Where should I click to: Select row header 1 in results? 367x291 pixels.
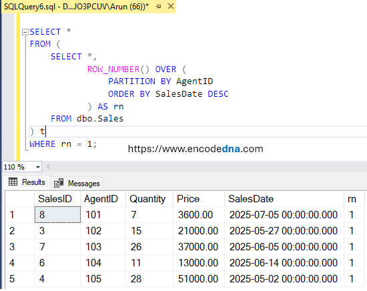20,215
